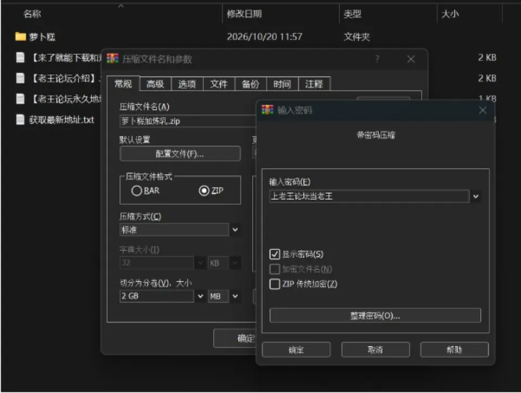Click 取消 in the password dialog
The width and height of the screenshot is (521, 393).
[x=376, y=350]
